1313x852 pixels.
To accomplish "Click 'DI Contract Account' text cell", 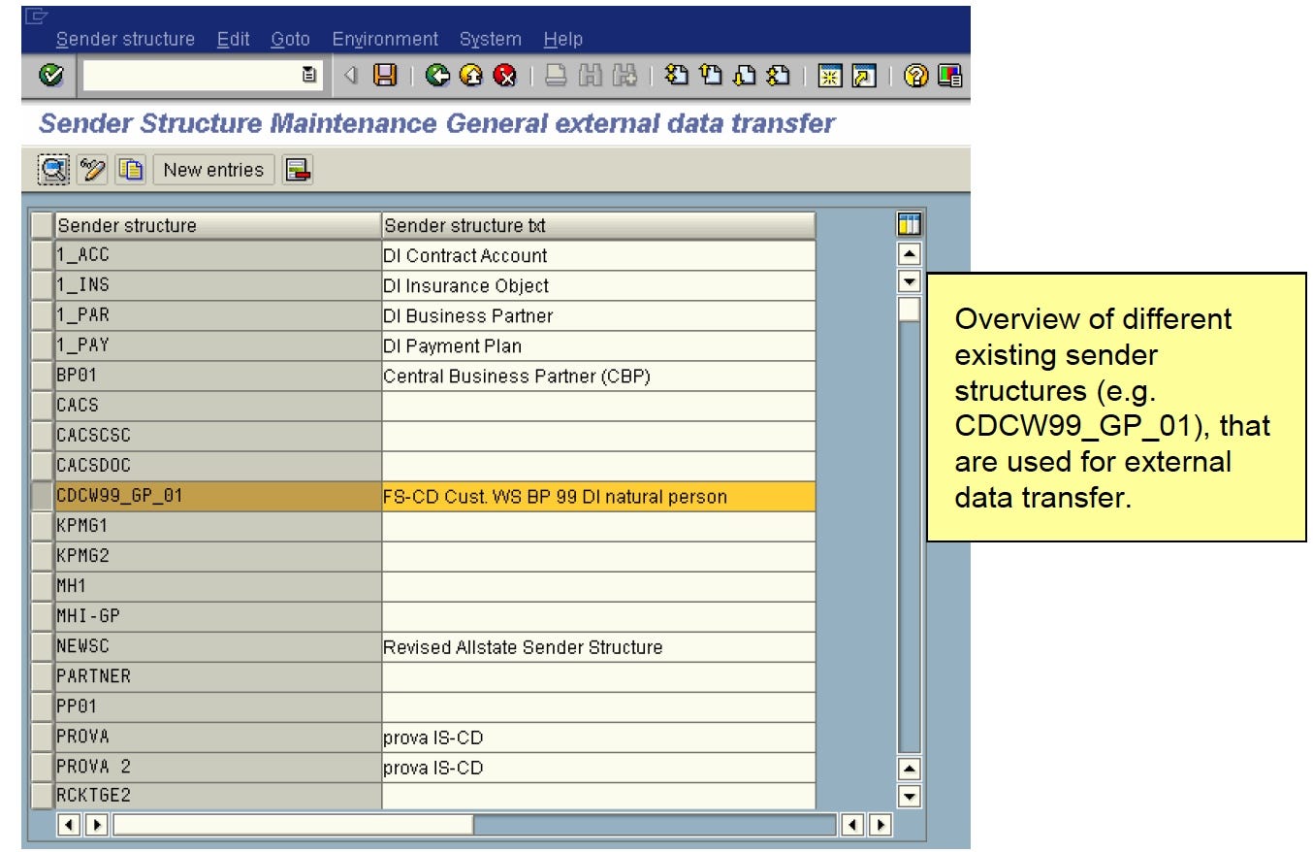I will pyautogui.click(x=598, y=256).
